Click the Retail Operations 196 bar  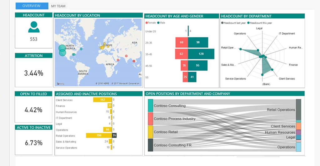click(x=99, y=135)
